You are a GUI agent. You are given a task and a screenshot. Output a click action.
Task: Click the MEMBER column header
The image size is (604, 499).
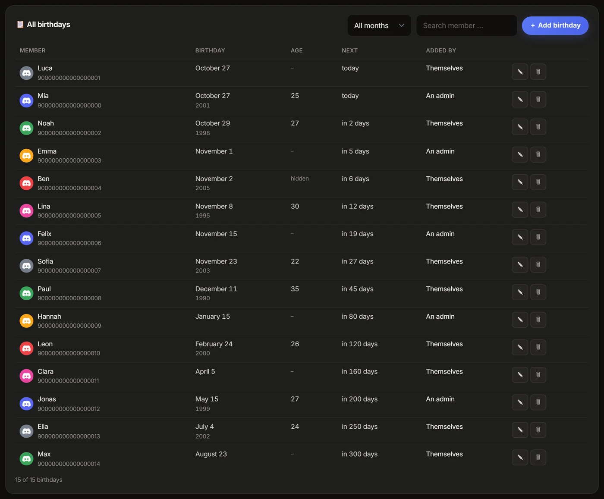point(33,50)
